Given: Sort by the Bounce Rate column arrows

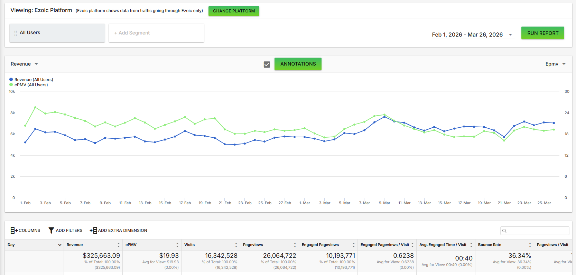Looking at the screenshot, I should [x=530, y=245].
